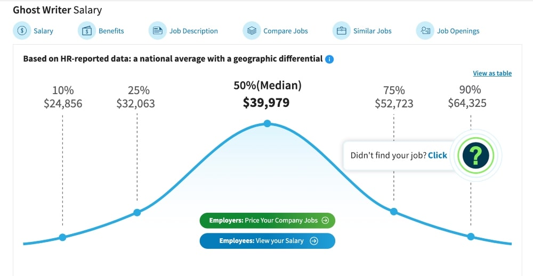Open the Salary tab

(43, 31)
